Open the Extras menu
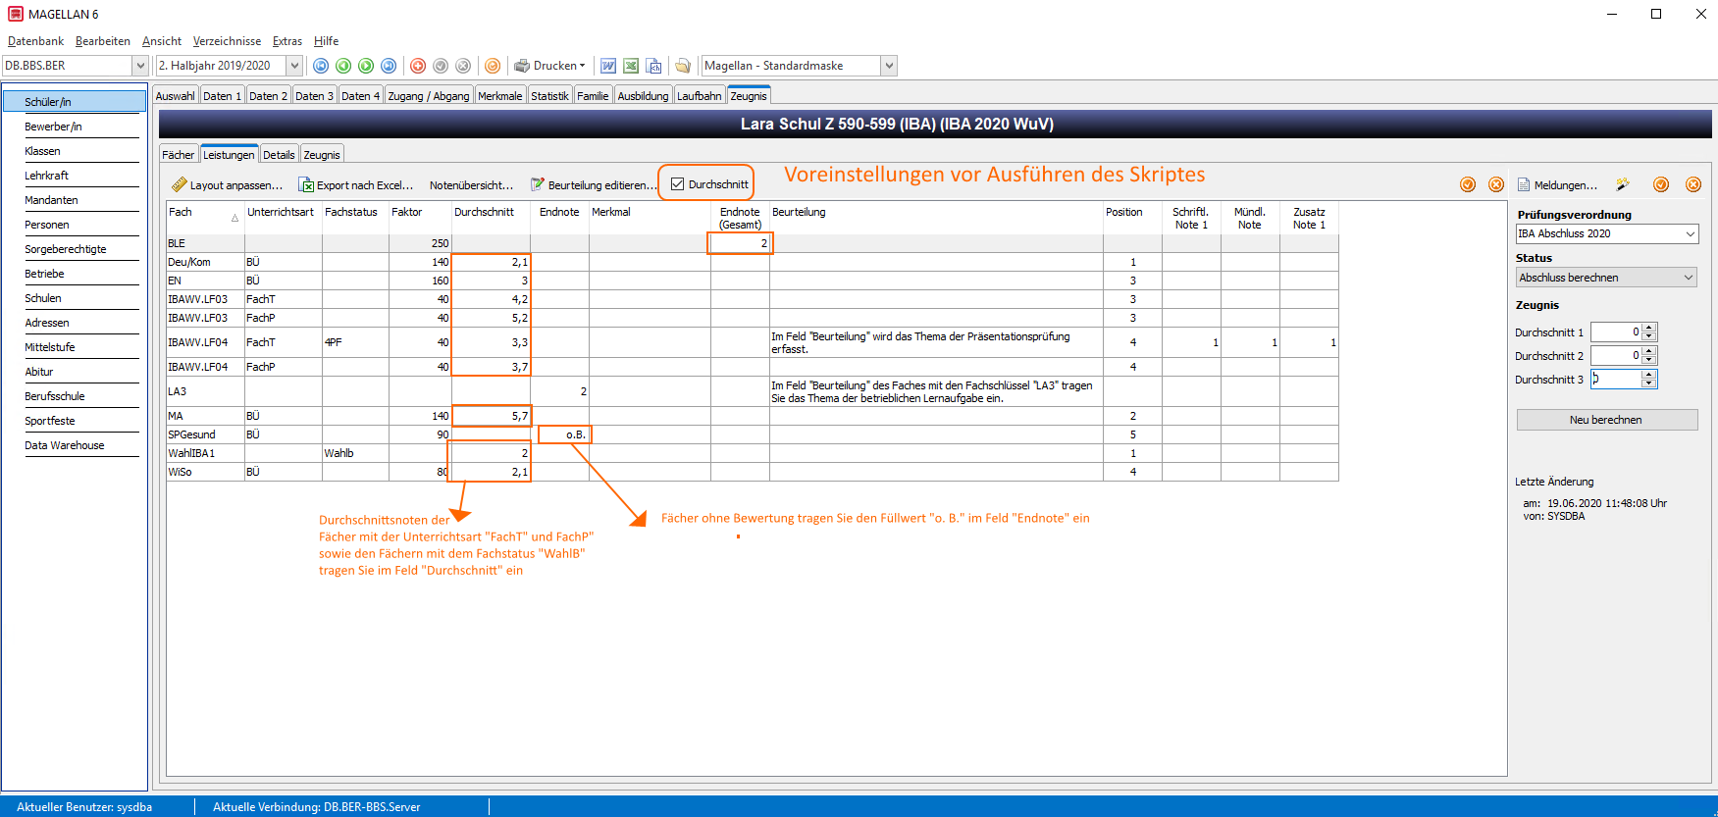This screenshot has width=1718, height=817. 287,41
